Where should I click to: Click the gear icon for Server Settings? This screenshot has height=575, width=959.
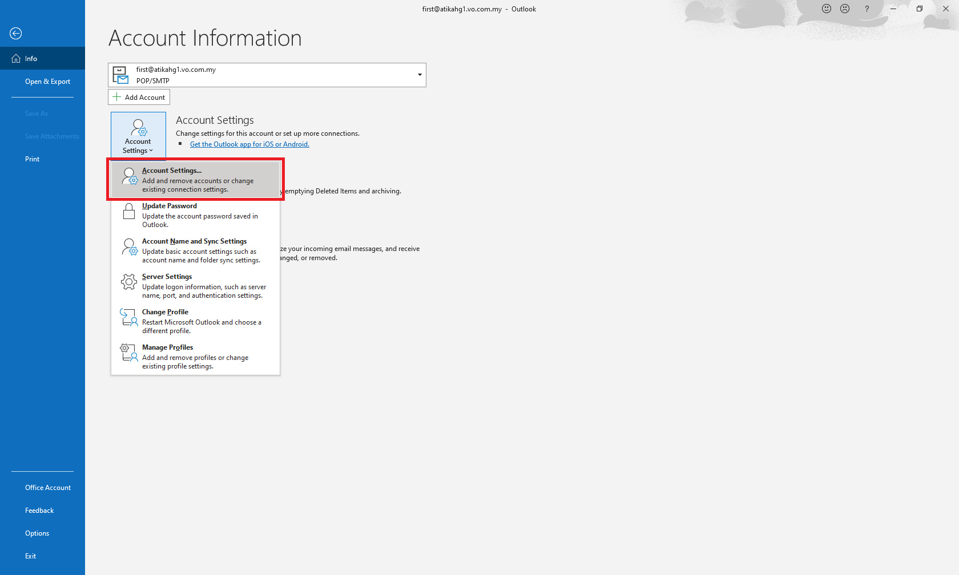pos(129,282)
